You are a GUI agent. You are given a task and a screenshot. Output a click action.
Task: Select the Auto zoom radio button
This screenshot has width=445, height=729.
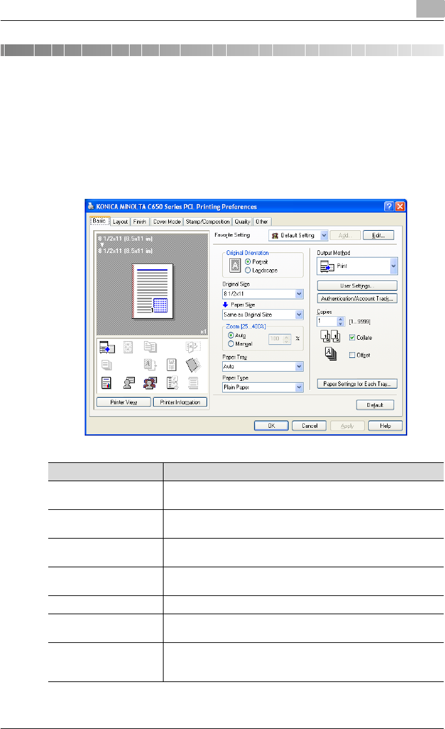coord(231,335)
